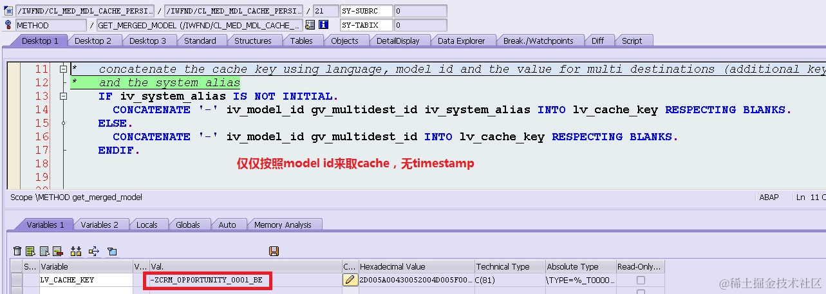Image resolution: width=826 pixels, height=294 pixels.
Task: Switch to the Break./Watchpoints tab
Action: 538,41
